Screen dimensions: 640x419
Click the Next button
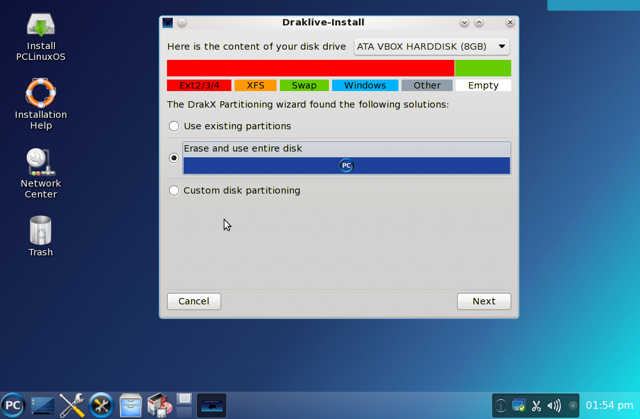[x=484, y=301]
